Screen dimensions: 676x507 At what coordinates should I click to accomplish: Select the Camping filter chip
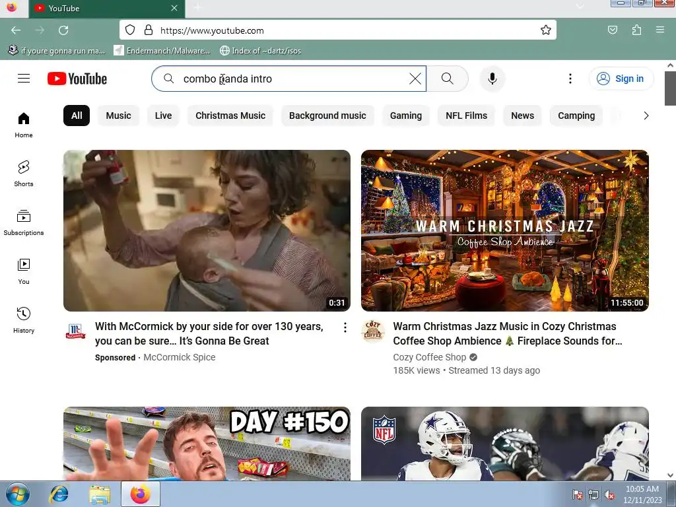(x=576, y=116)
